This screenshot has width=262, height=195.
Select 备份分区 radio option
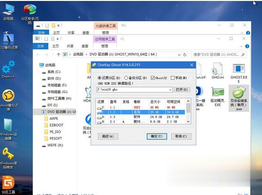(135, 78)
